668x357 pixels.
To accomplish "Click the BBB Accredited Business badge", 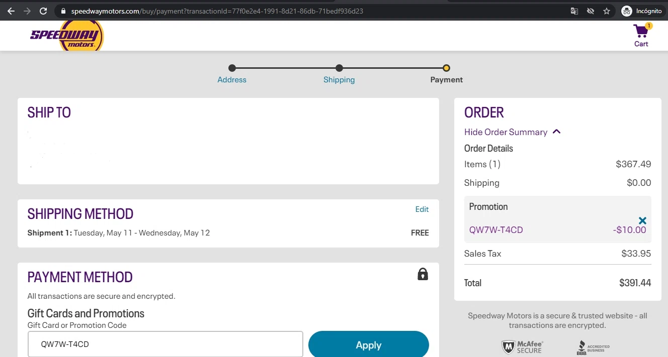I will point(594,347).
